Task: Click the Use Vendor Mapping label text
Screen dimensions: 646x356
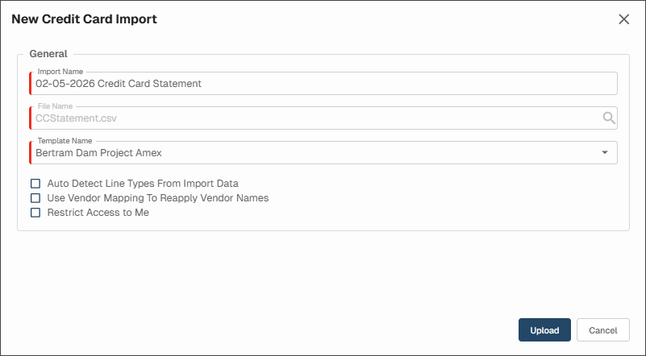Action: point(158,198)
